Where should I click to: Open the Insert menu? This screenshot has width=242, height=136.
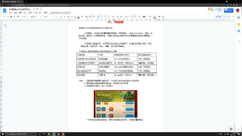25,13
